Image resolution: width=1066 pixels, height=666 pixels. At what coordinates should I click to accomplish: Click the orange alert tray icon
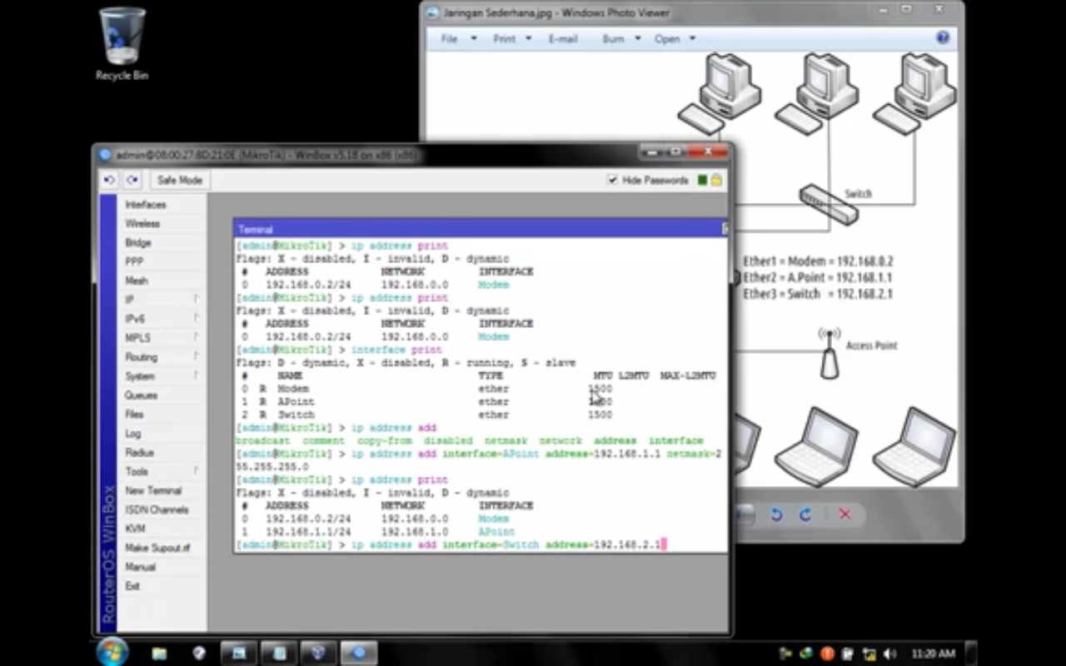(827, 654)
